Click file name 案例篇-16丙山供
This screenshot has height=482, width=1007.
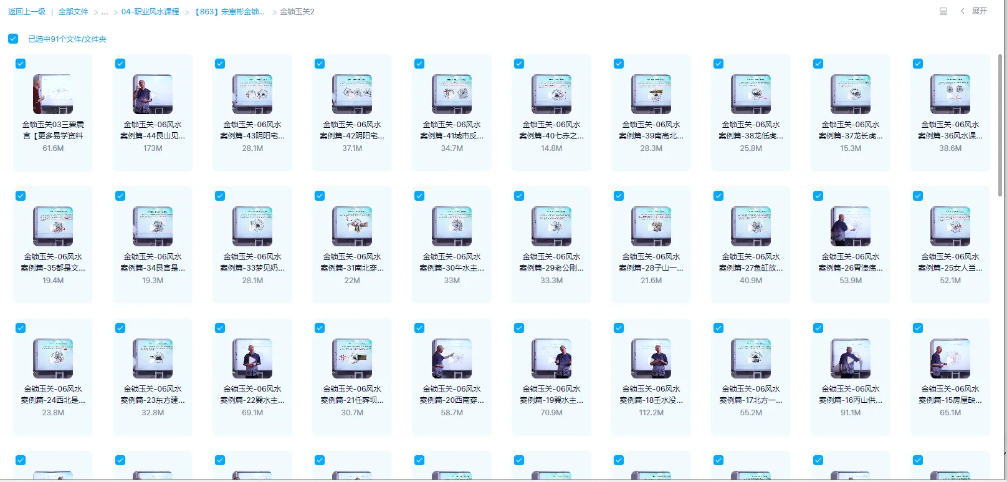pos(851,395)
